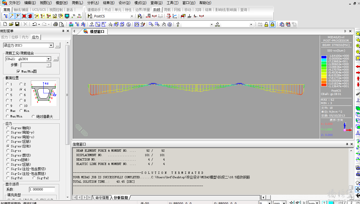
Task: Click the 视图控制 toolbar tab
Action: 56,10
